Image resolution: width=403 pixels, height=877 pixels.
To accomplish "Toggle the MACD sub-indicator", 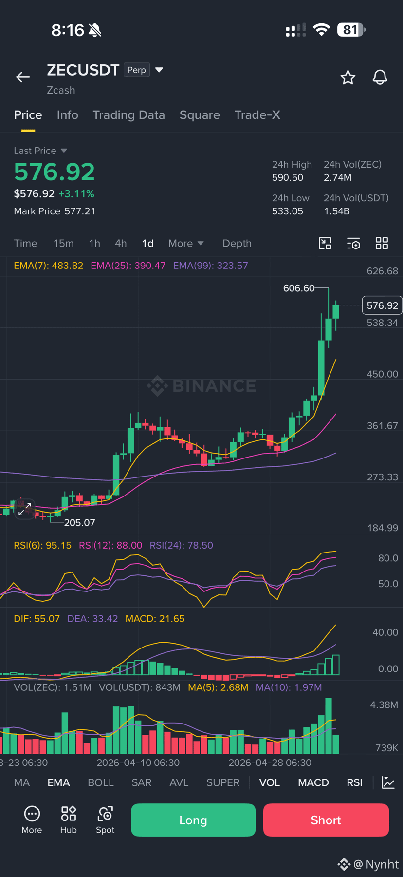I will pos(313,782).
